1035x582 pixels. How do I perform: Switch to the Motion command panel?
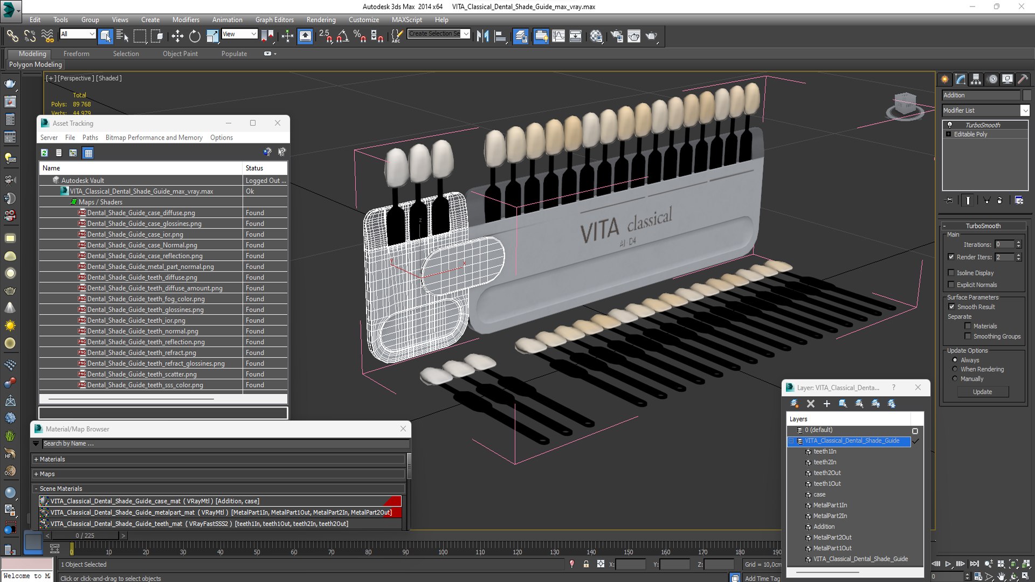tap(992, 79)
